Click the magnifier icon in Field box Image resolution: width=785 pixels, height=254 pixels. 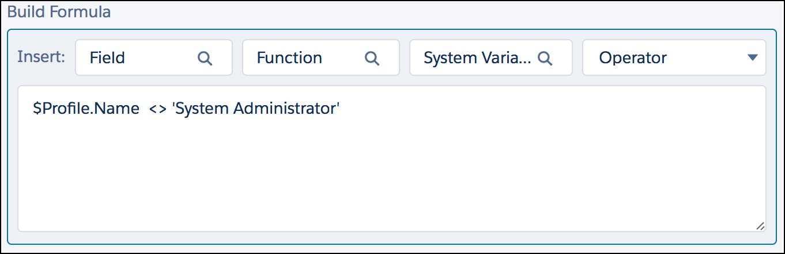coord(205,58)
